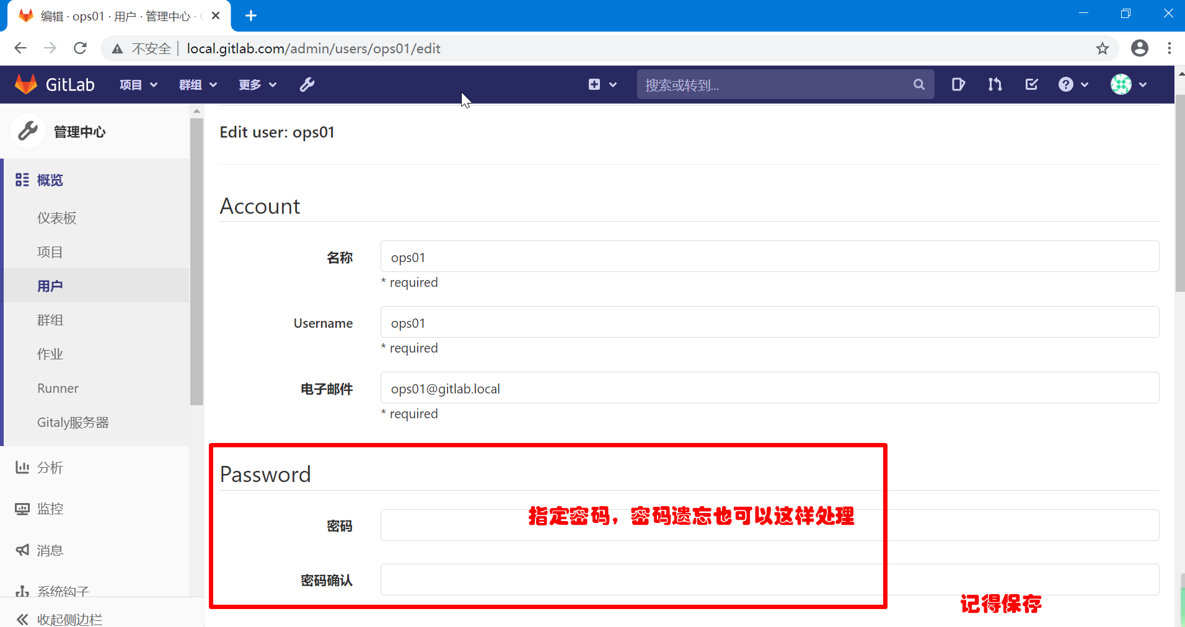This screenshot has height=627, width=1185.
Task: Focus the 密码确认 input field
Action: pos(770,580)
